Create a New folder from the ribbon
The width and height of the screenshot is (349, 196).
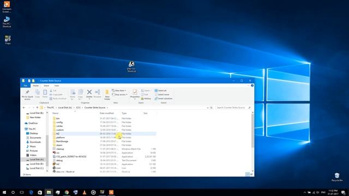[107, 94]
